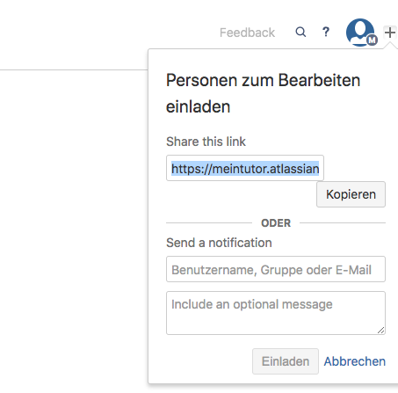Image resolution: width=398 pixels, height=393 pixels.
Task: Copy the link with the Kopieren button
Action: point(351,194)
